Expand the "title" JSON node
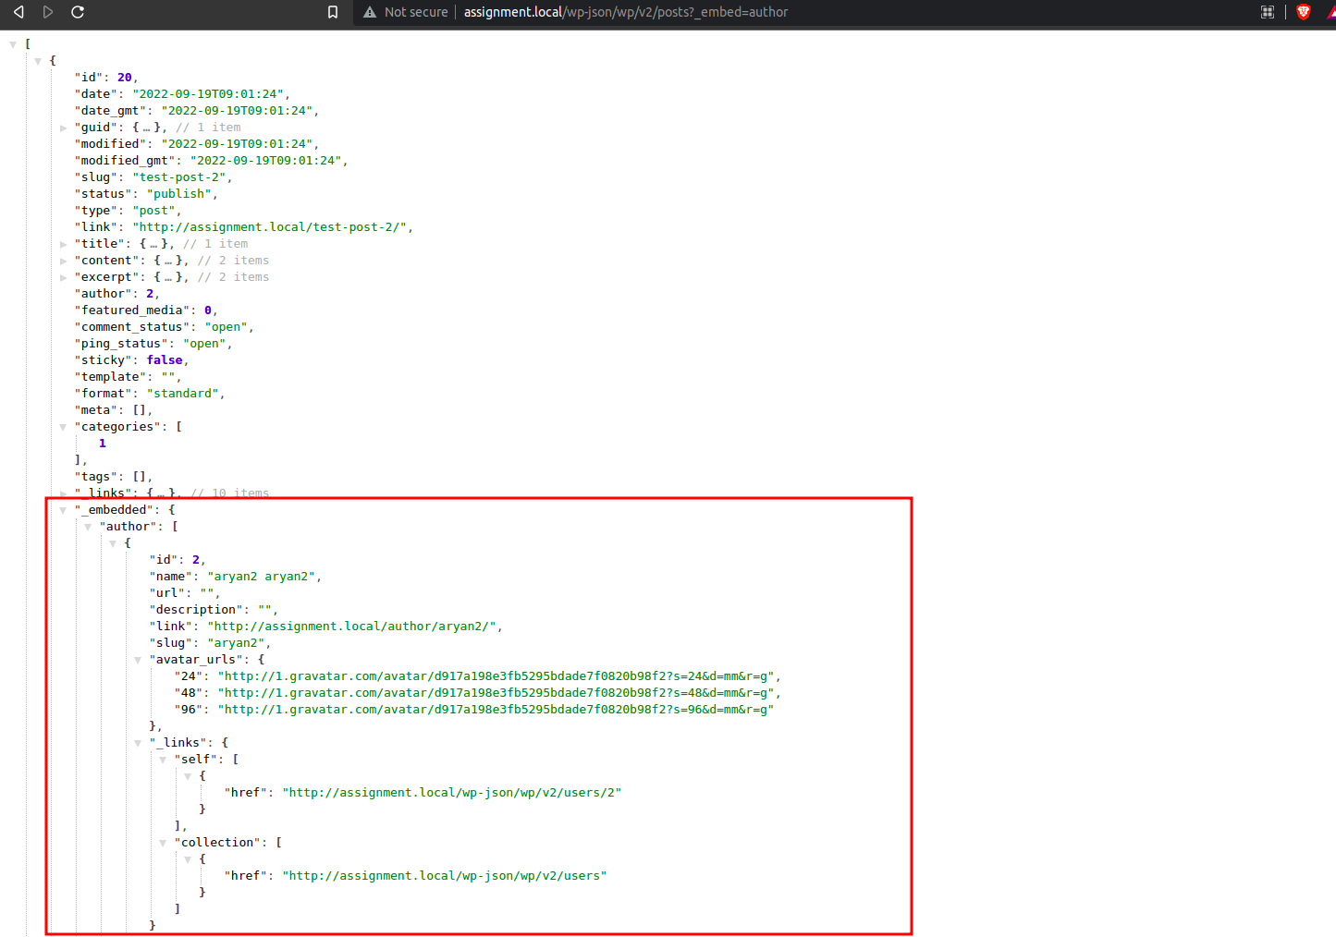 point(63,244)
